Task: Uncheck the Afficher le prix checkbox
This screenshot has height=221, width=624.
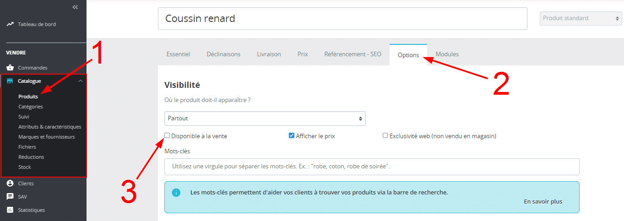Action: coord(291,135)
